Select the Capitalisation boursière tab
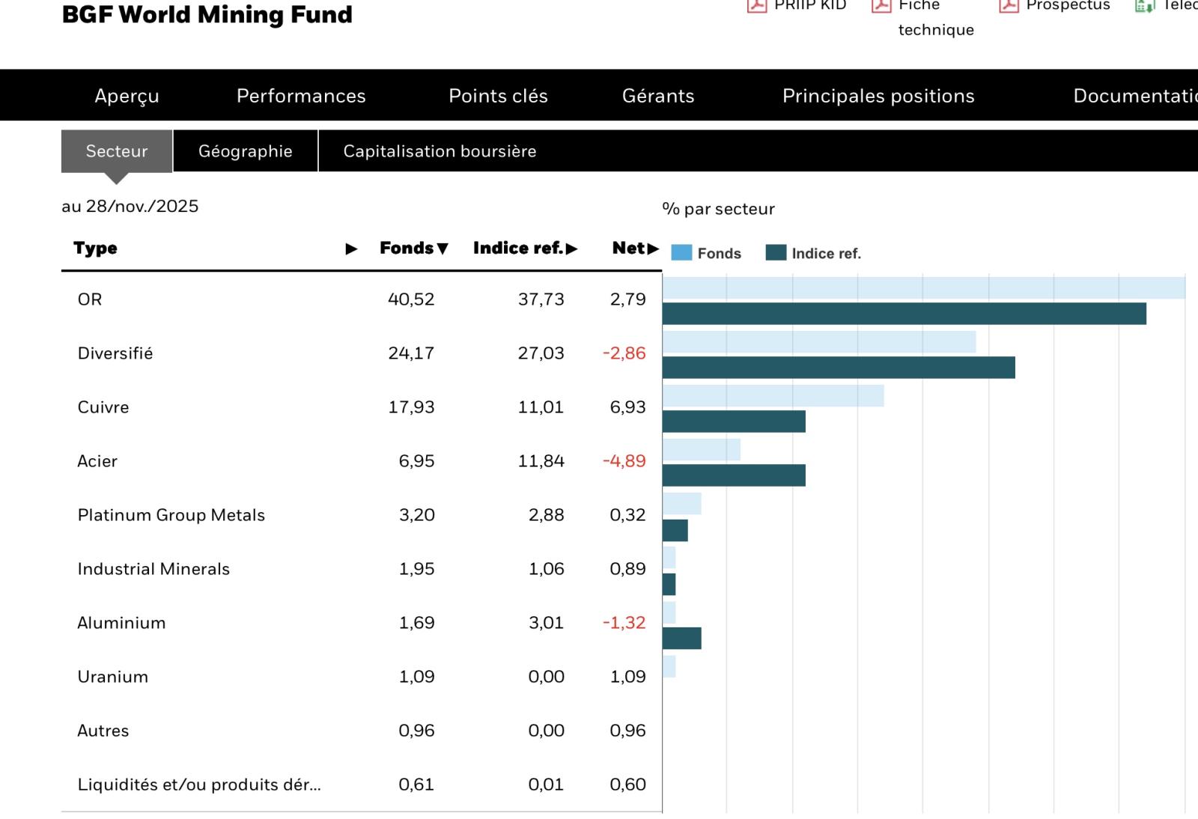 click(x=440, y=151)
